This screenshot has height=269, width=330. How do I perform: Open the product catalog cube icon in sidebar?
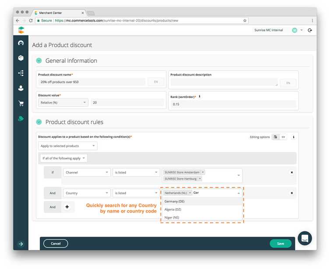21,58
